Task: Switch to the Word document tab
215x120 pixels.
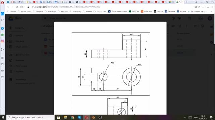Action: pos(57,2)
